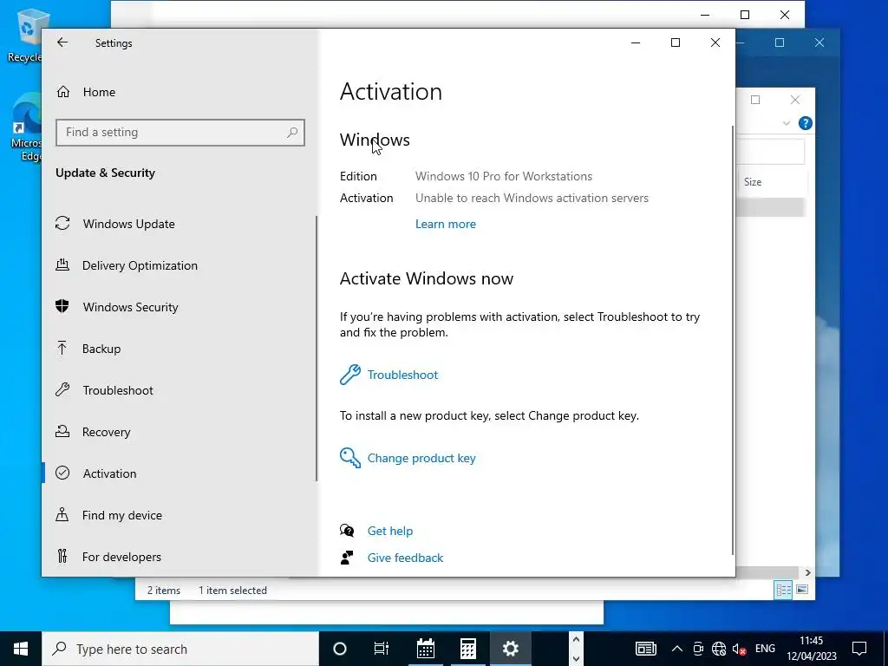
Task: Open the Calculator app on taskbar
Action: pyautogui.click(x=467, y=649)
